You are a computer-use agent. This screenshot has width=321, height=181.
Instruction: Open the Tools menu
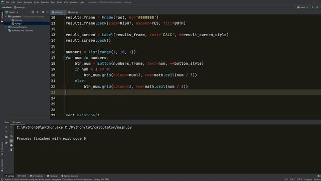click(59, 2)
